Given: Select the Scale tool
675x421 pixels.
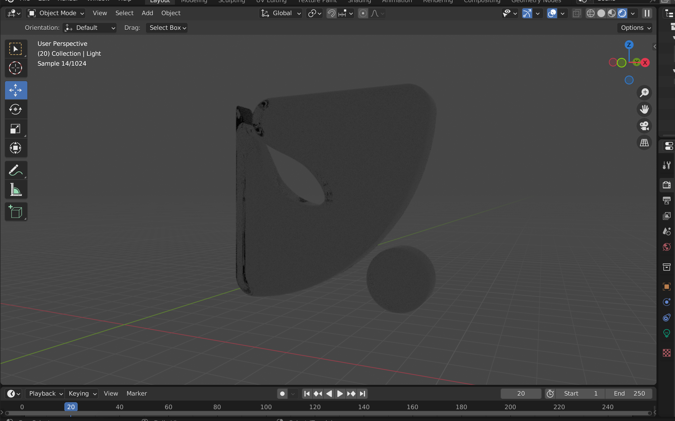Looking at the screenshot, I should [x=16, y=129].
